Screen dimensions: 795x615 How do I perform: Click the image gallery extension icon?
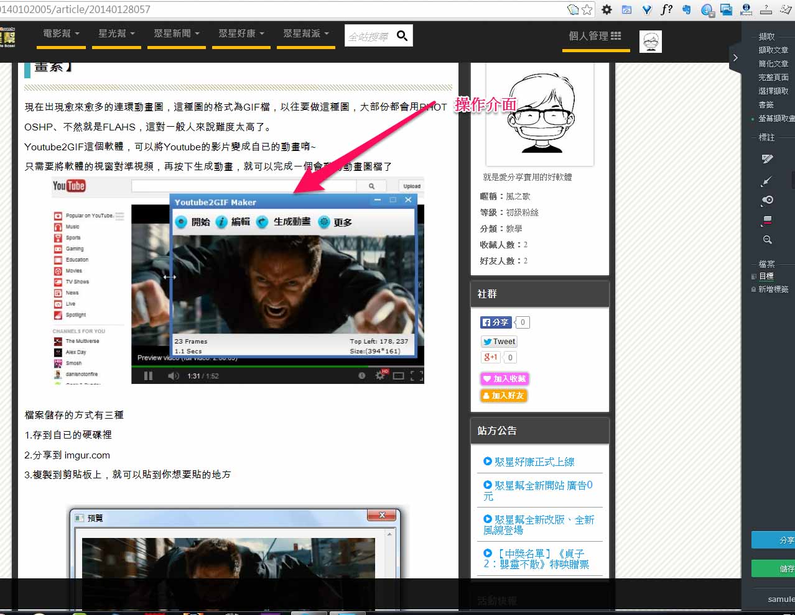(x=726, y=9)
